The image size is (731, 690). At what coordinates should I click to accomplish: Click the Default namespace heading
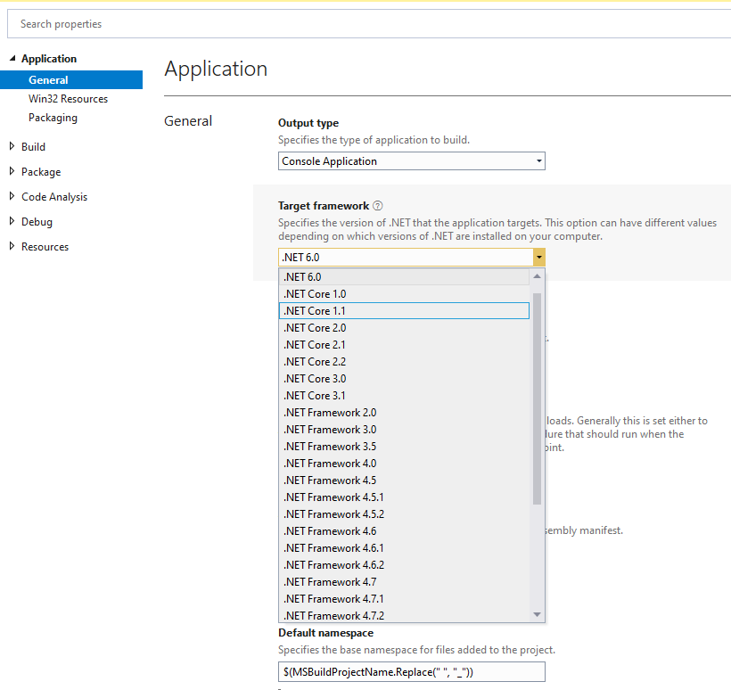326,633
